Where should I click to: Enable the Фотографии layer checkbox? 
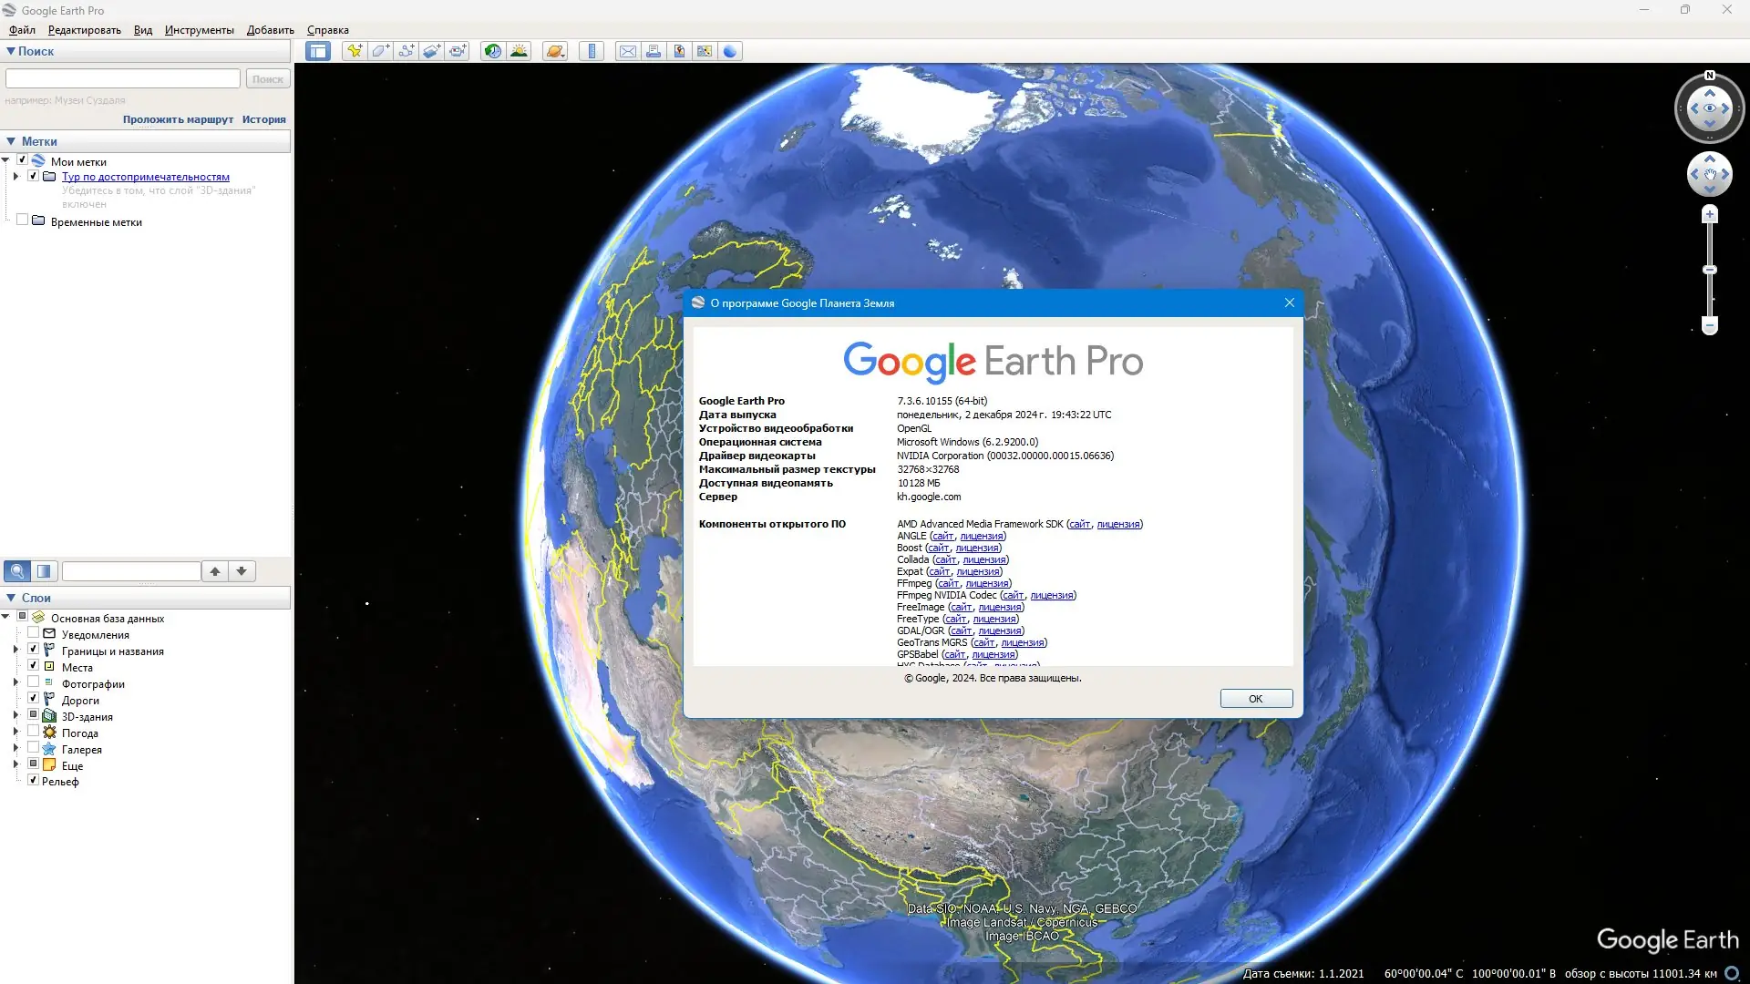pyautogui.click(x=34, y=682)
